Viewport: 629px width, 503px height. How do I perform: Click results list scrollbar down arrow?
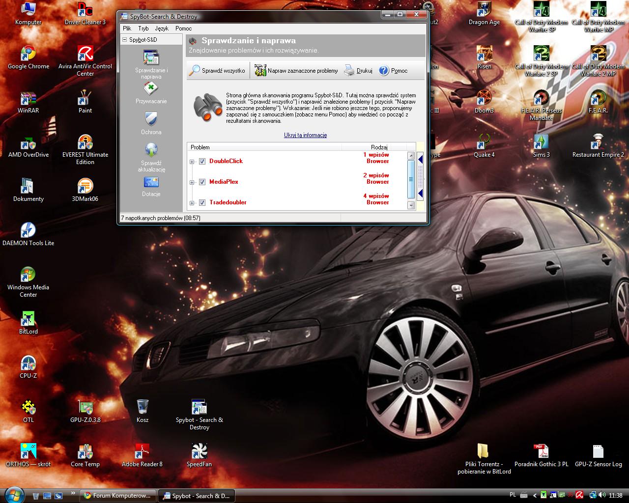(411, 206)
